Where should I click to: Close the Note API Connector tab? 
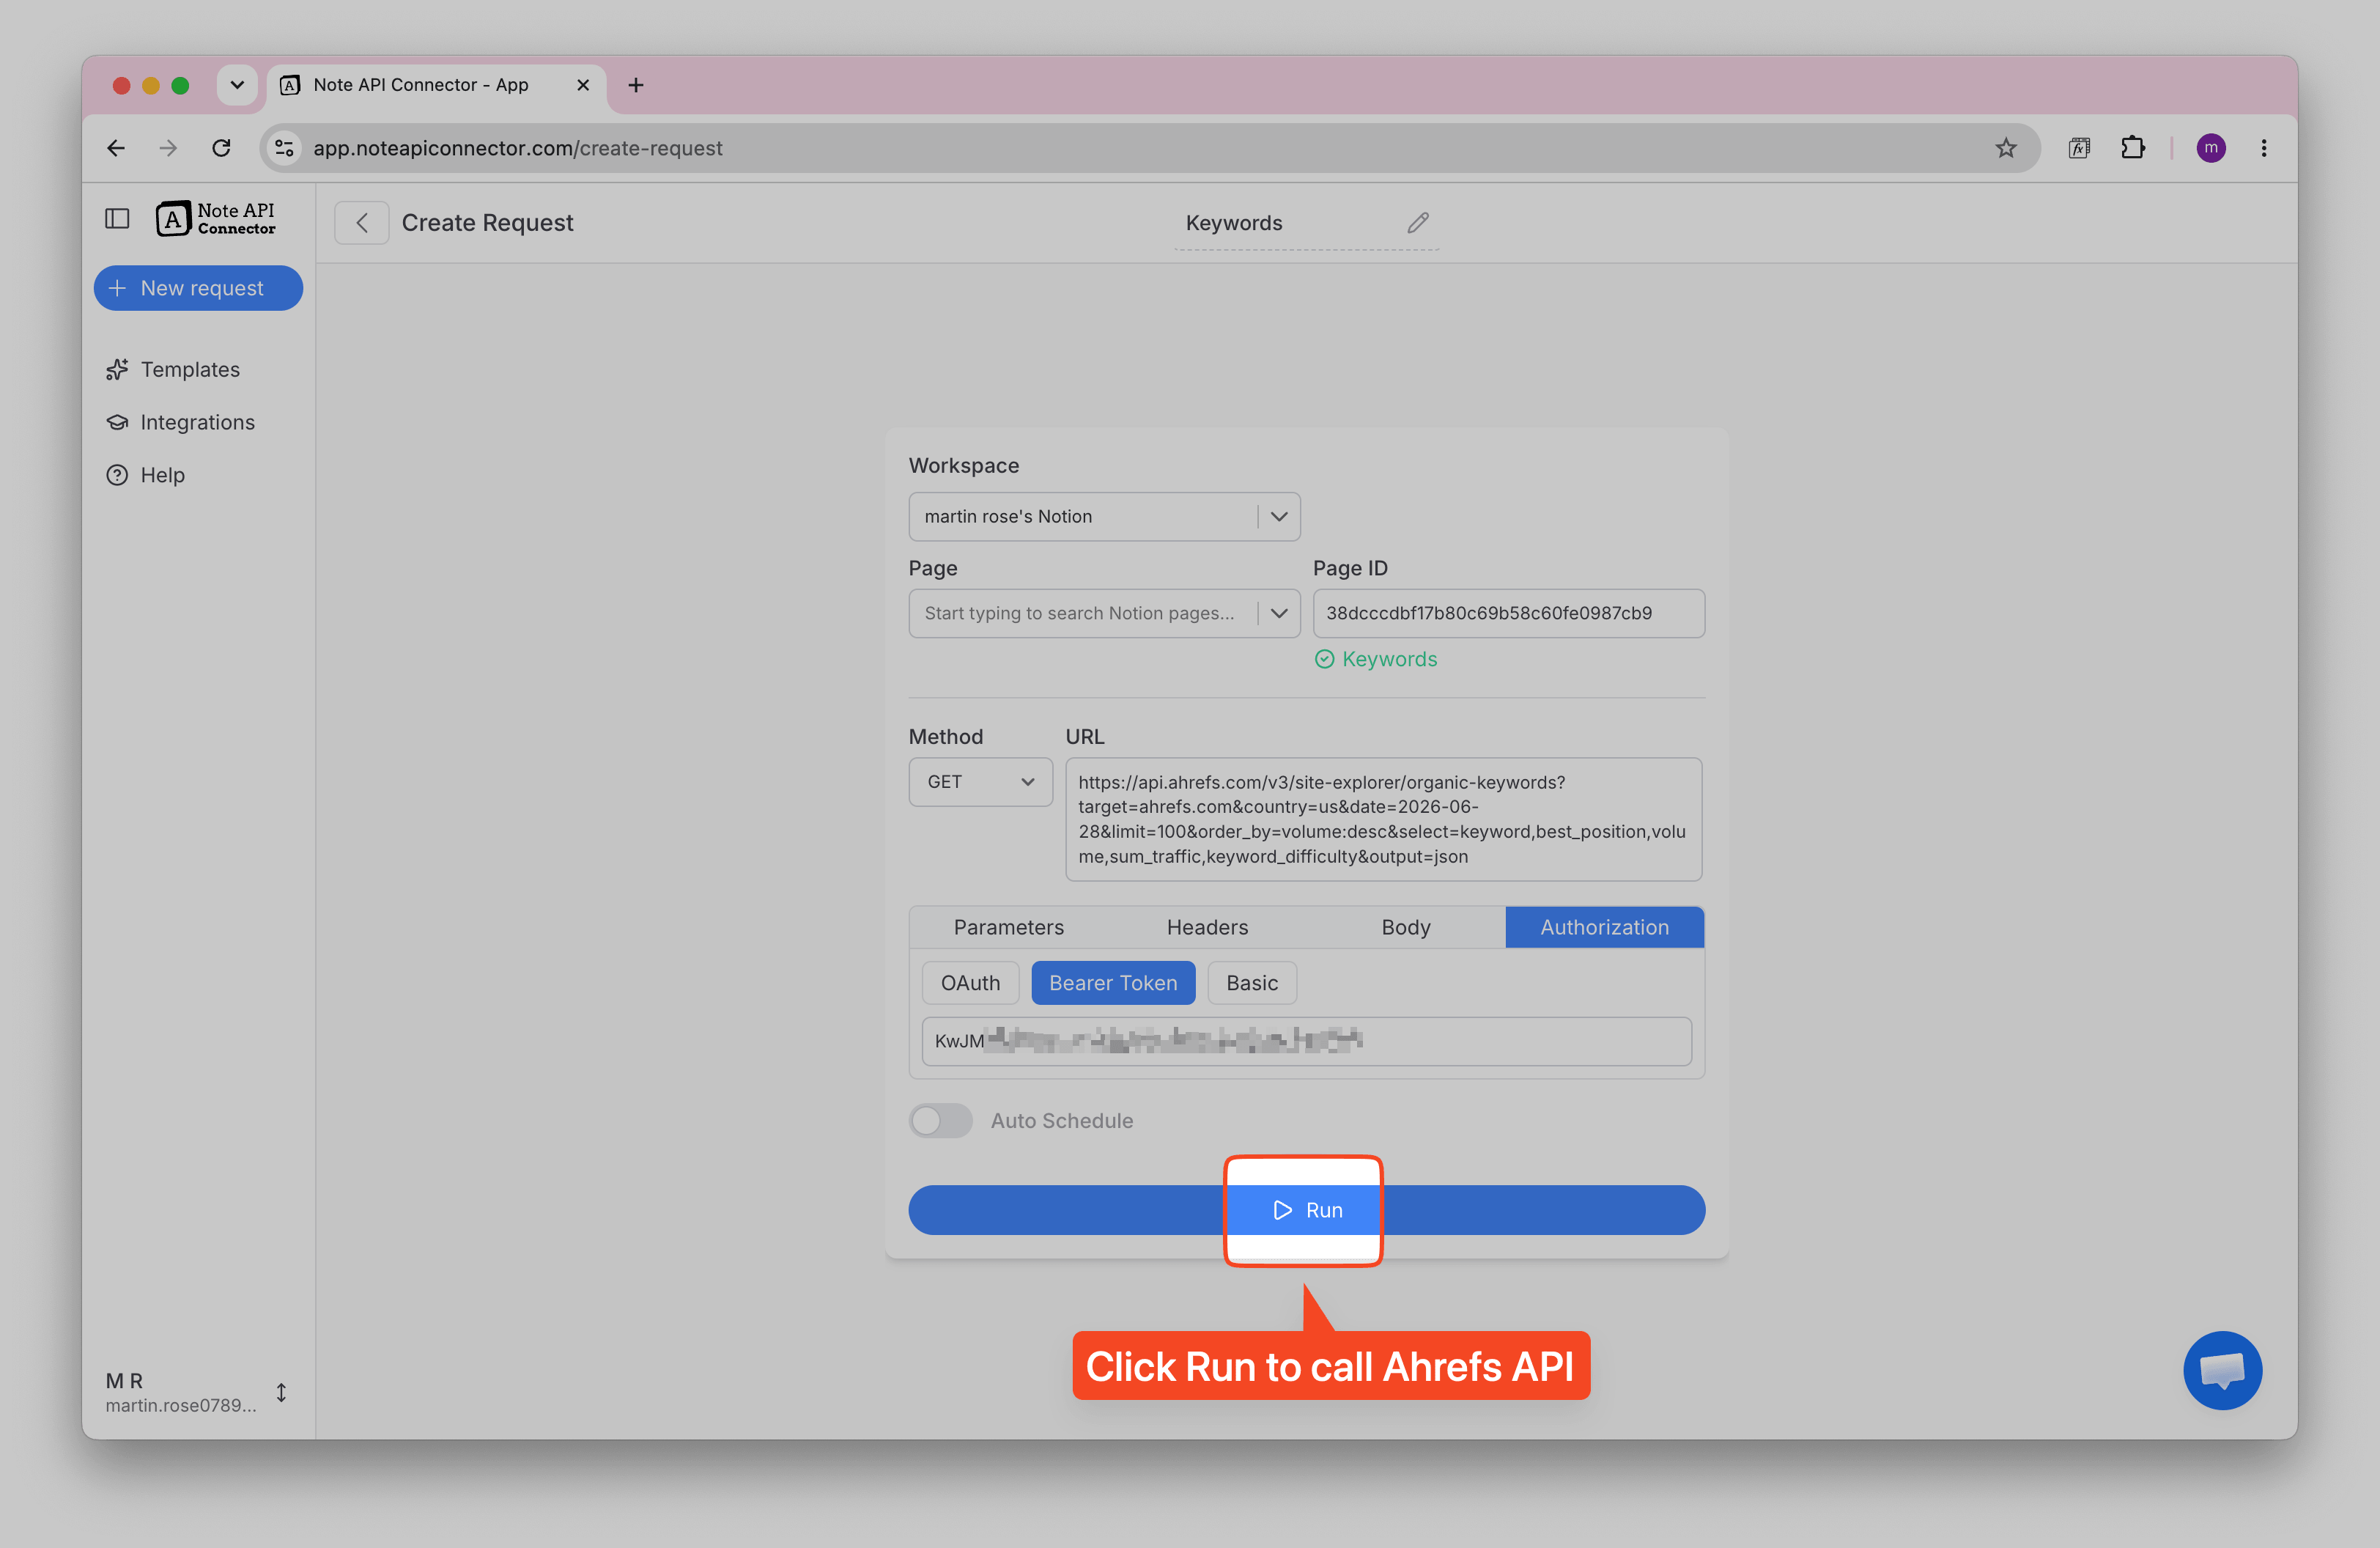(583, 85)
